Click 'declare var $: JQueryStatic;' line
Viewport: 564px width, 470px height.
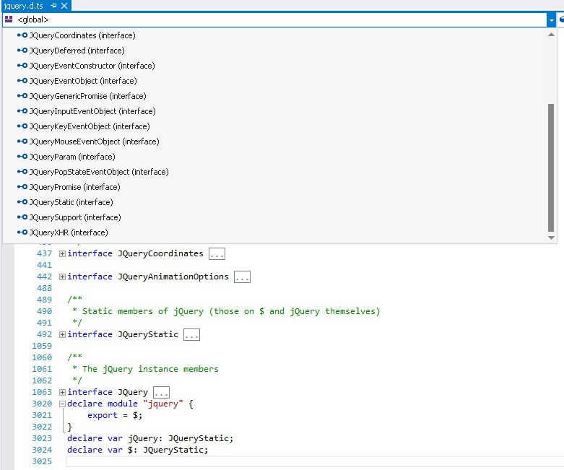pos(137,450)
